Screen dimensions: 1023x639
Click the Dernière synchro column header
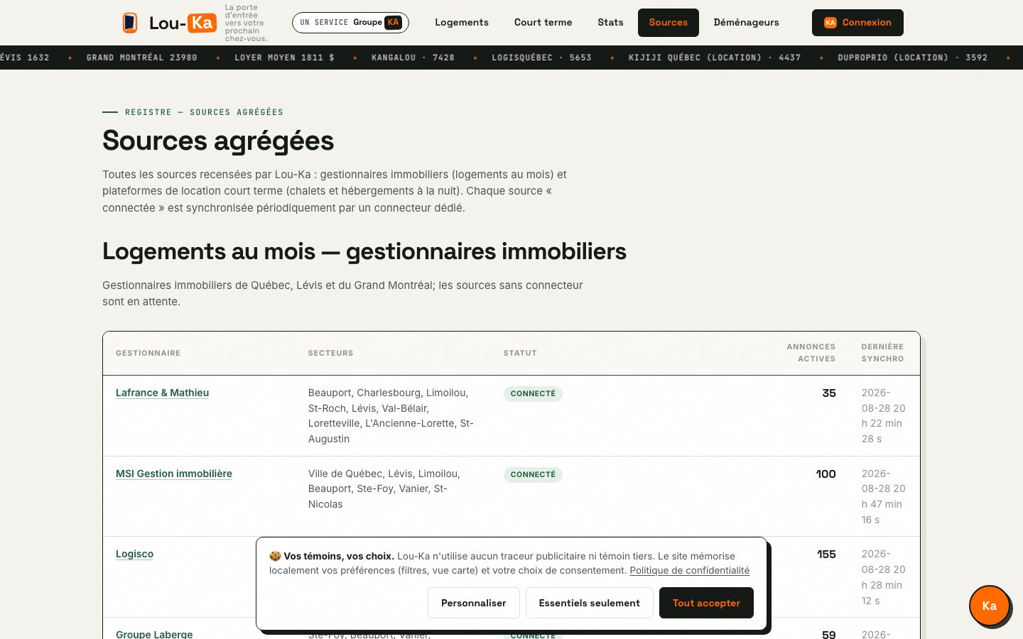(882, 353)
